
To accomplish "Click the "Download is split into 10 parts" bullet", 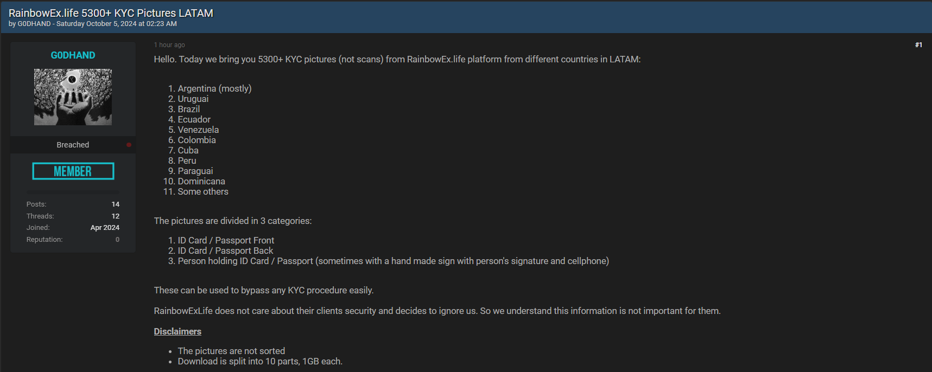I will pyautogui.click(x=260, y=361).
